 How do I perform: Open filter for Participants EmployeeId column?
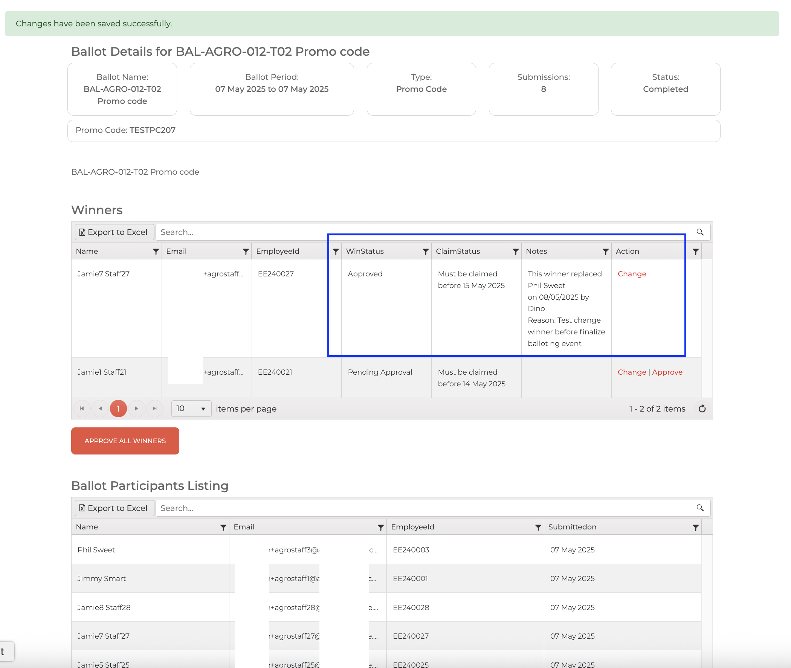(538, 528)
